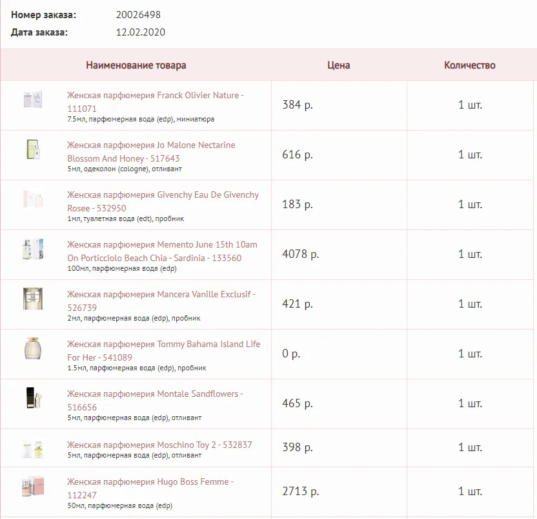Visit Memento Porticciolo Beach Chia Sardinia link
This screenshot has width=537, height=519.
coord(163,251)
